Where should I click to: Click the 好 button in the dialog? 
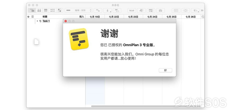[165, 70]
